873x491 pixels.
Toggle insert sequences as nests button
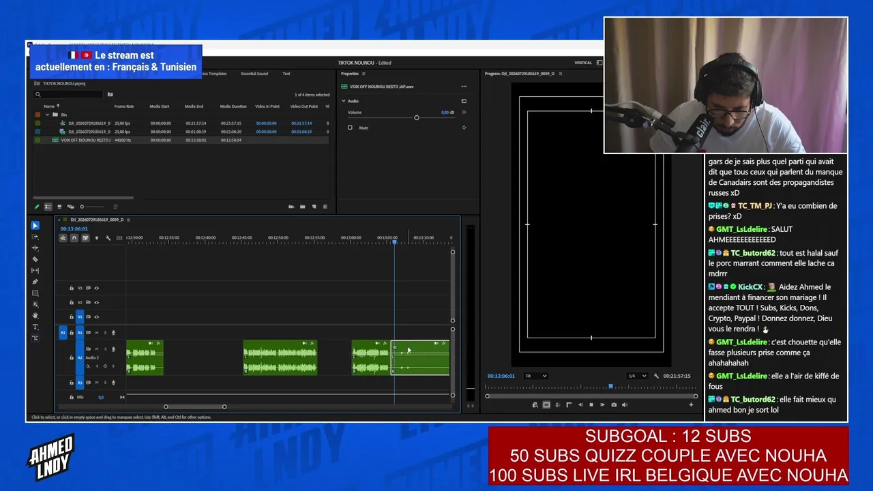(63, 238)
